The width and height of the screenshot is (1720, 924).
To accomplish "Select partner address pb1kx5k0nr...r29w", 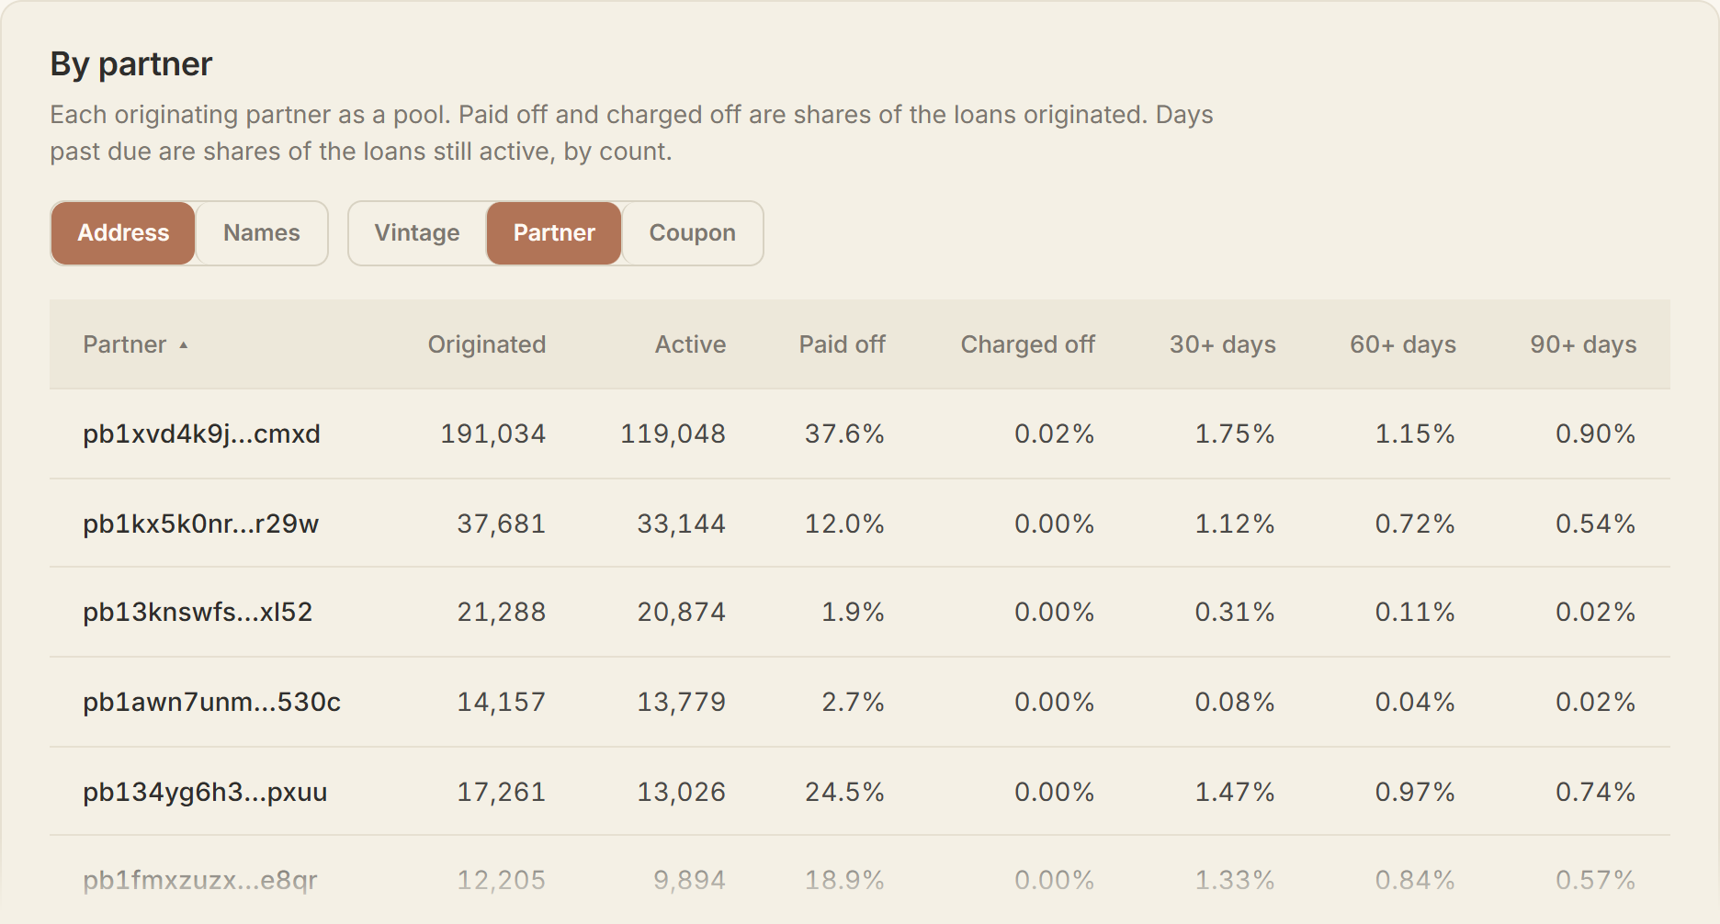I will 200,524.
